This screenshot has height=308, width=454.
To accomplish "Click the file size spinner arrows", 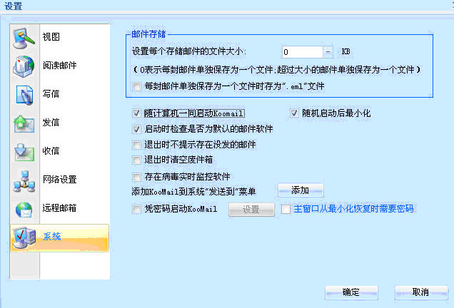I will pyautogui.click(x=328, y=52).
